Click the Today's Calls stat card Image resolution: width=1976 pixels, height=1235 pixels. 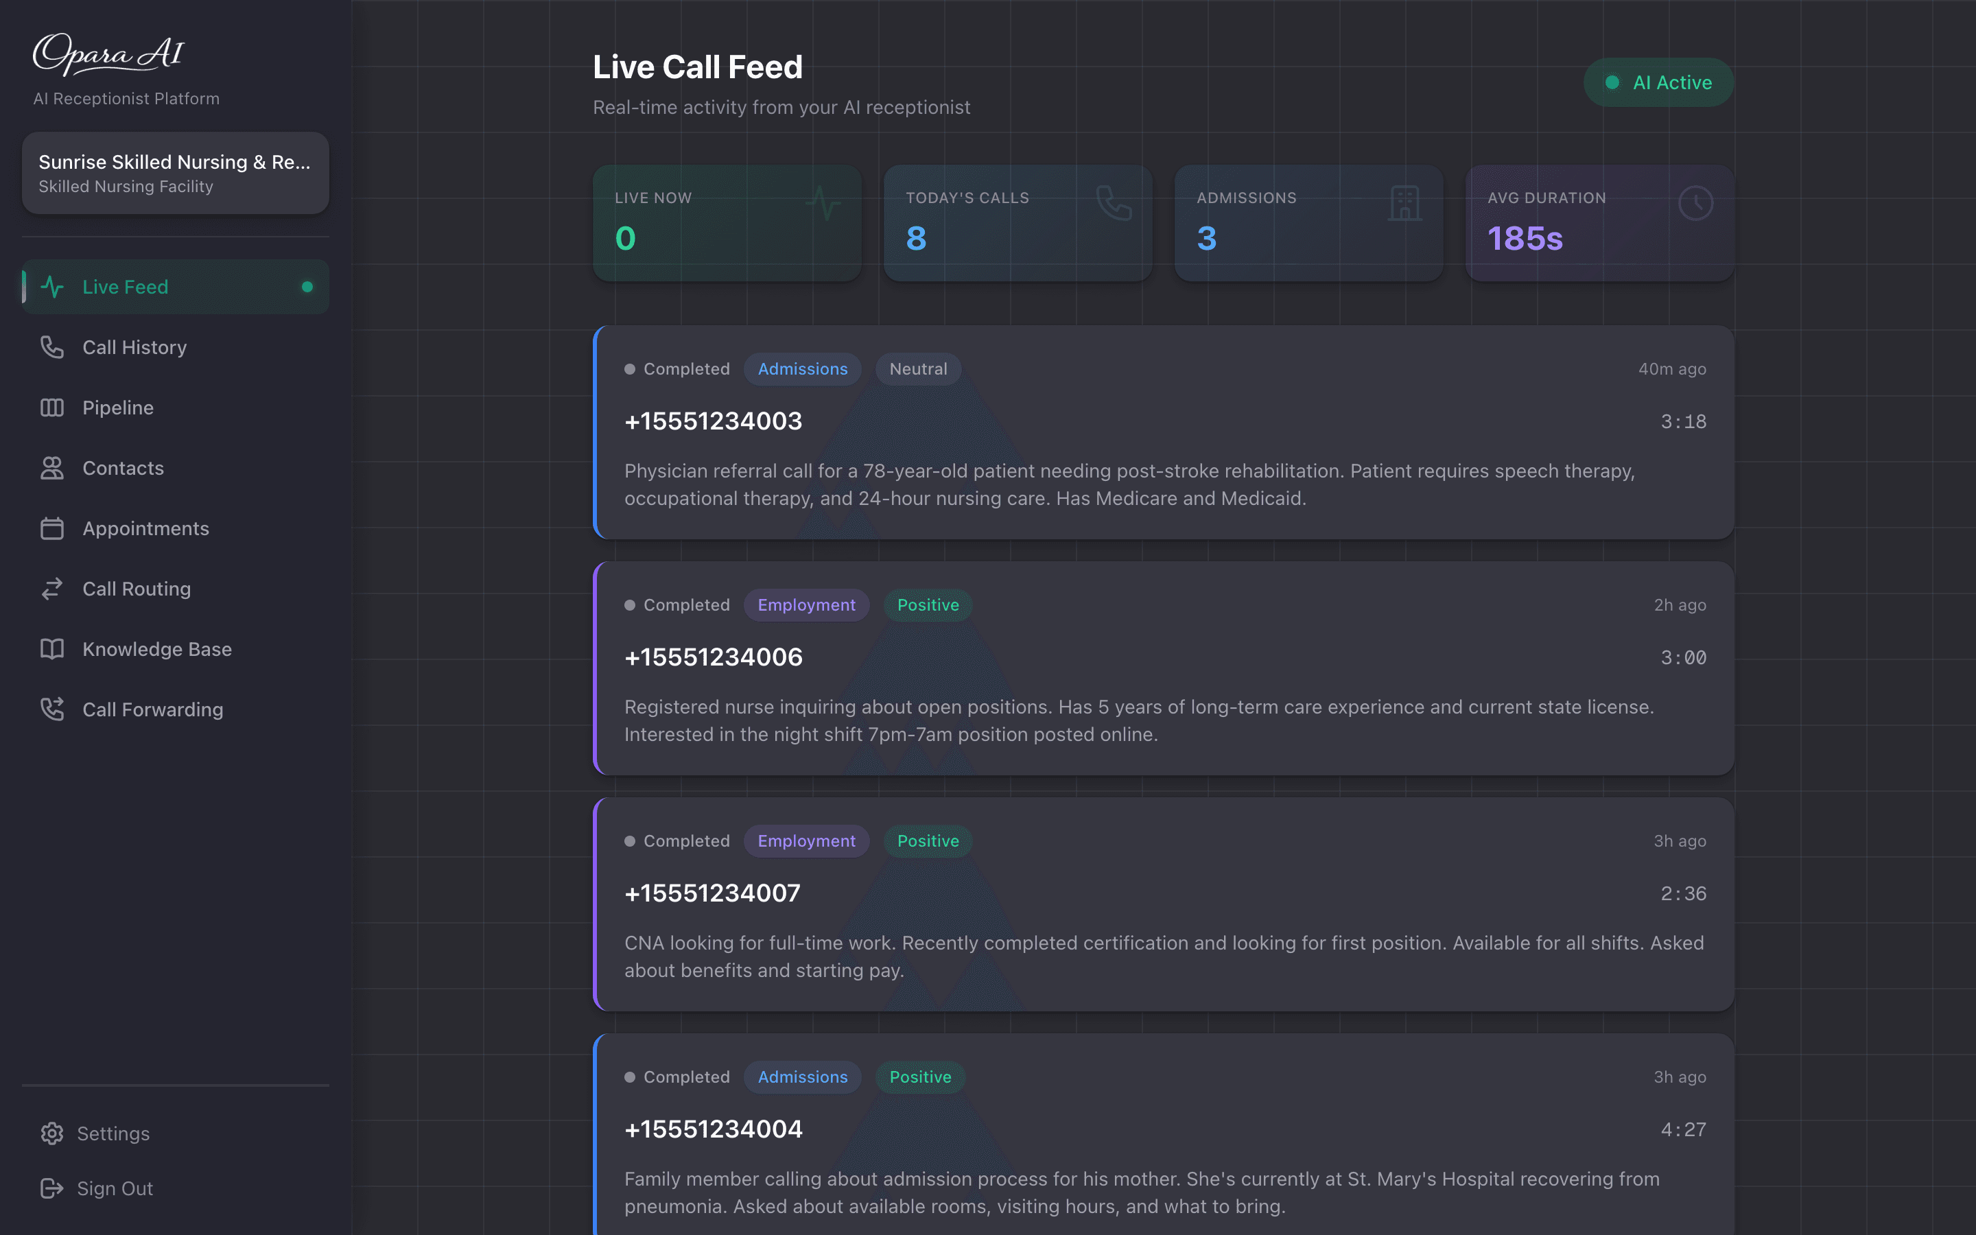coord(1018,223)
